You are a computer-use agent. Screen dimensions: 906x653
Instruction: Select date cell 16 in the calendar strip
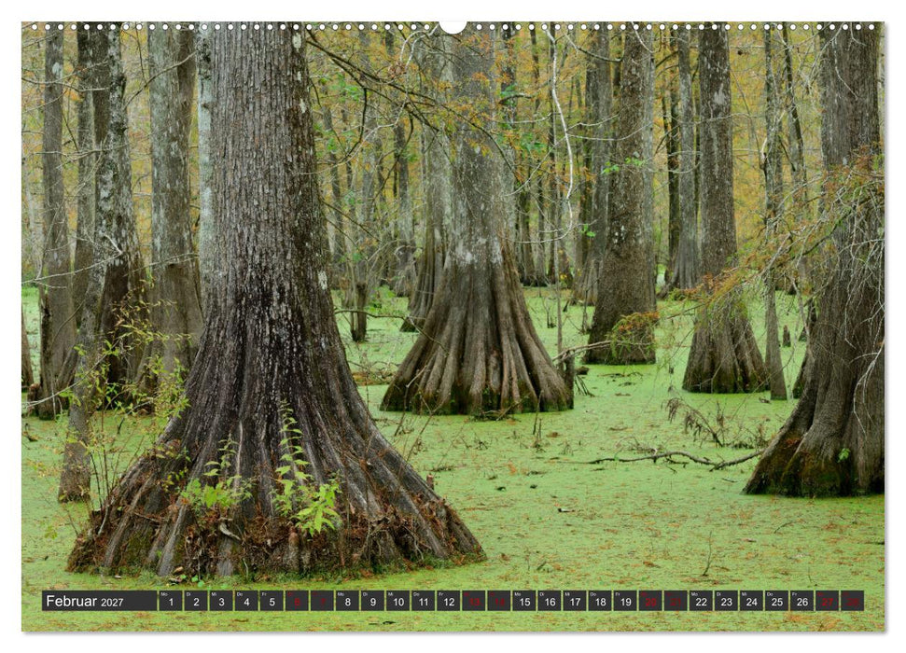550,601
